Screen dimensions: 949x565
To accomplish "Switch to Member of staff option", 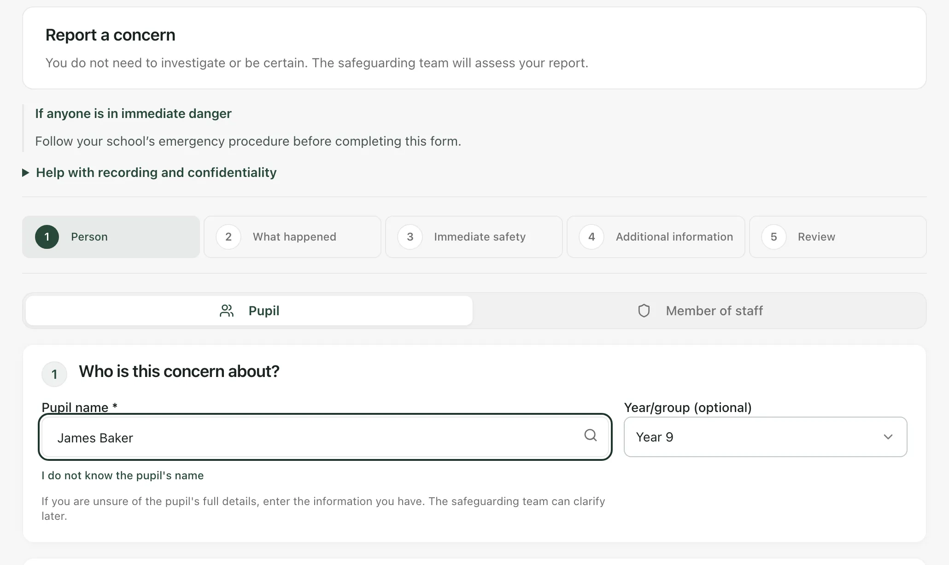I will tap(699, 311).
